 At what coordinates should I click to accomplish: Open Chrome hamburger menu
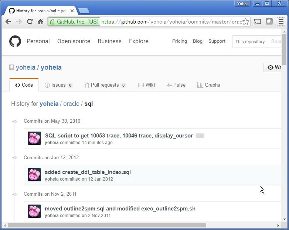coord(281,22)
